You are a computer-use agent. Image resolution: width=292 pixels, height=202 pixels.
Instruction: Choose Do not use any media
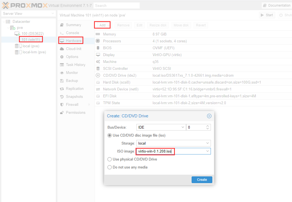pyautogui.click(x=110, y=167)
